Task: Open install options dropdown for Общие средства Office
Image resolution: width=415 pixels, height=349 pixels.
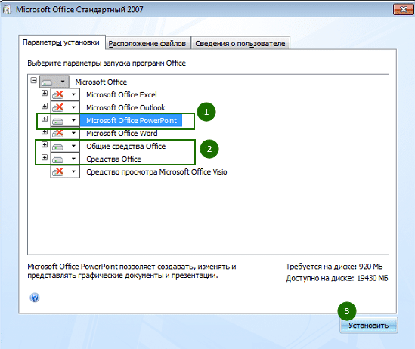Action: coord(73,146)
